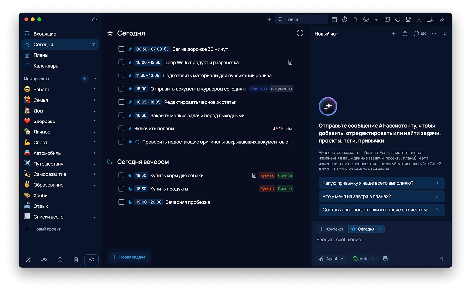
Task: Click the Поиск search field
Action: click(x=302, y=19)
